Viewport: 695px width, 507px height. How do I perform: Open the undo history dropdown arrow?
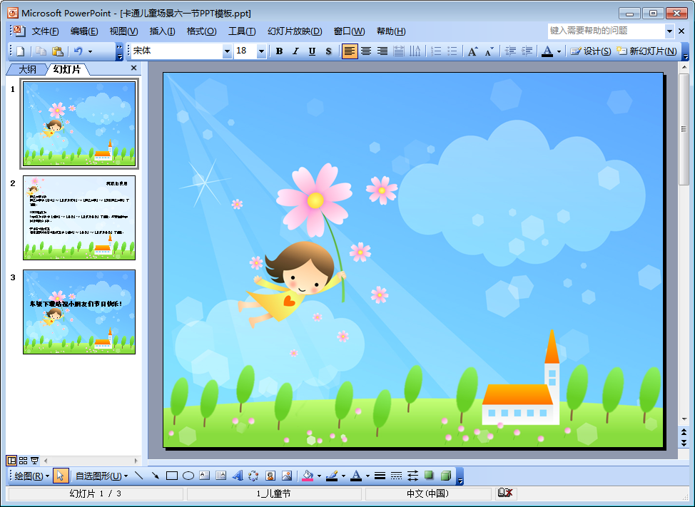tap(90, 51)
